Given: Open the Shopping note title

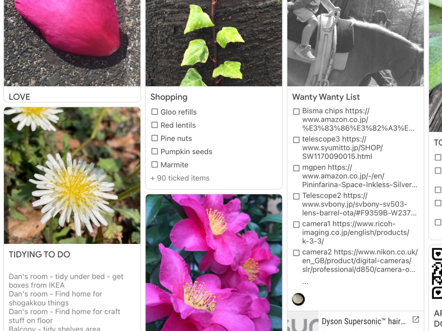Looking at the screenshot, I should click(x=169, y=97).
